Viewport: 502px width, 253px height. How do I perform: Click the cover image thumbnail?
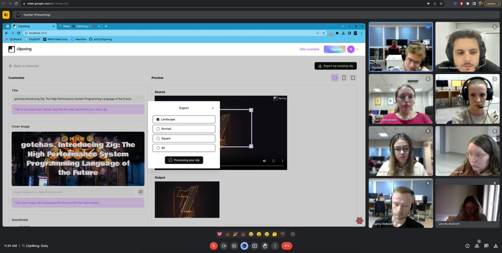coord(78,159)
